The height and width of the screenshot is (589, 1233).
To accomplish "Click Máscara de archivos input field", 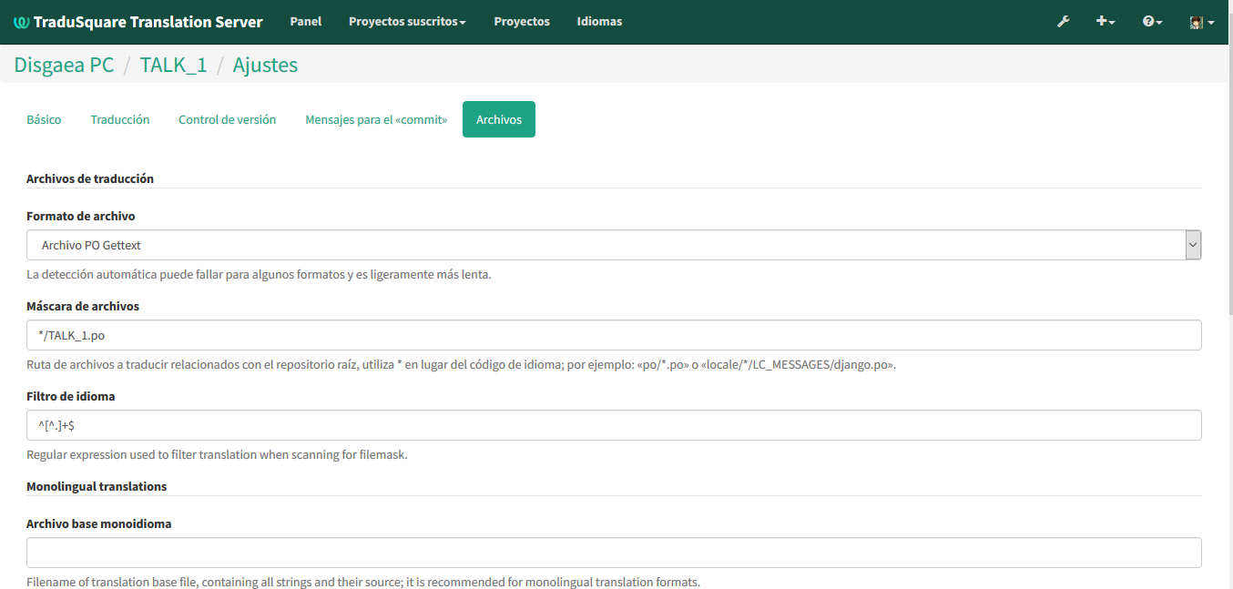I will click(x=614, y=335).
